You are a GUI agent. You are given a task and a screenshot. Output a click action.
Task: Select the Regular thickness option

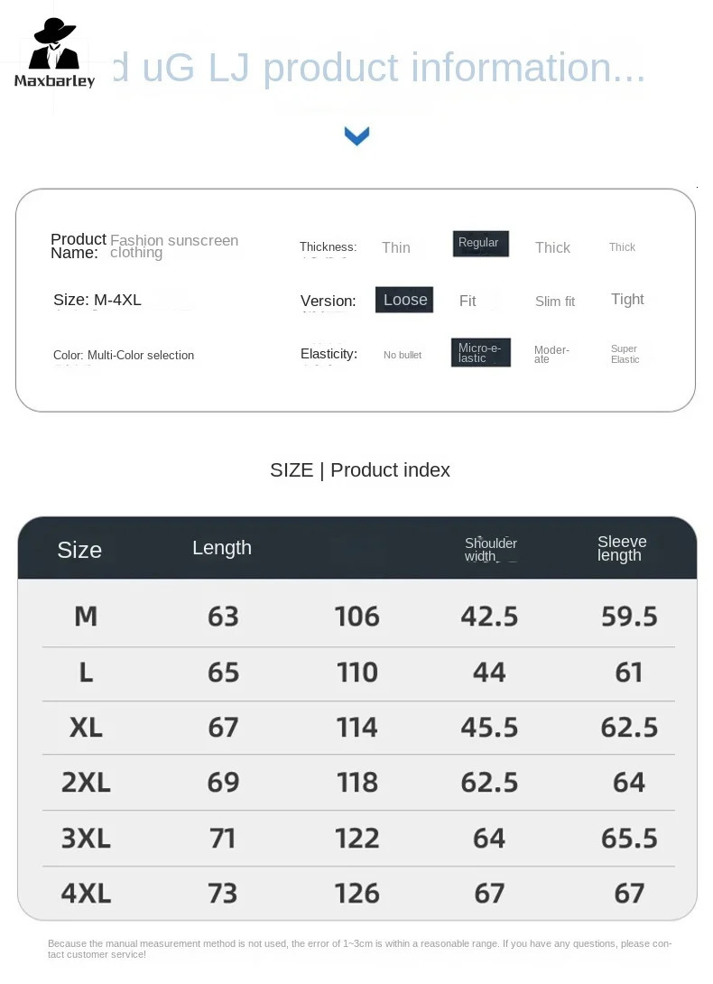click(x=480, y=244)
